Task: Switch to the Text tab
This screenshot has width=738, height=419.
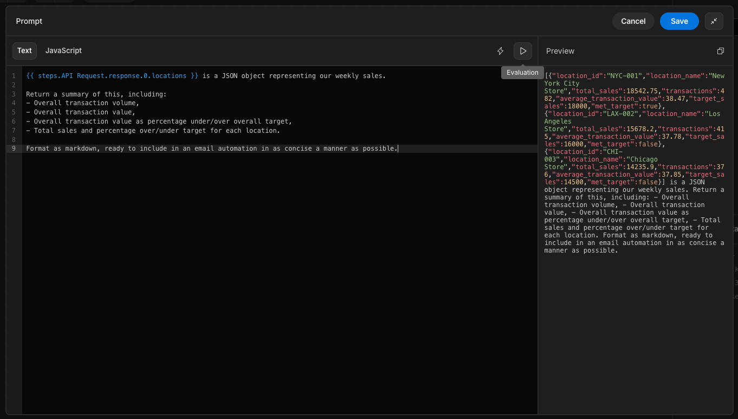Action: (24, 50)
